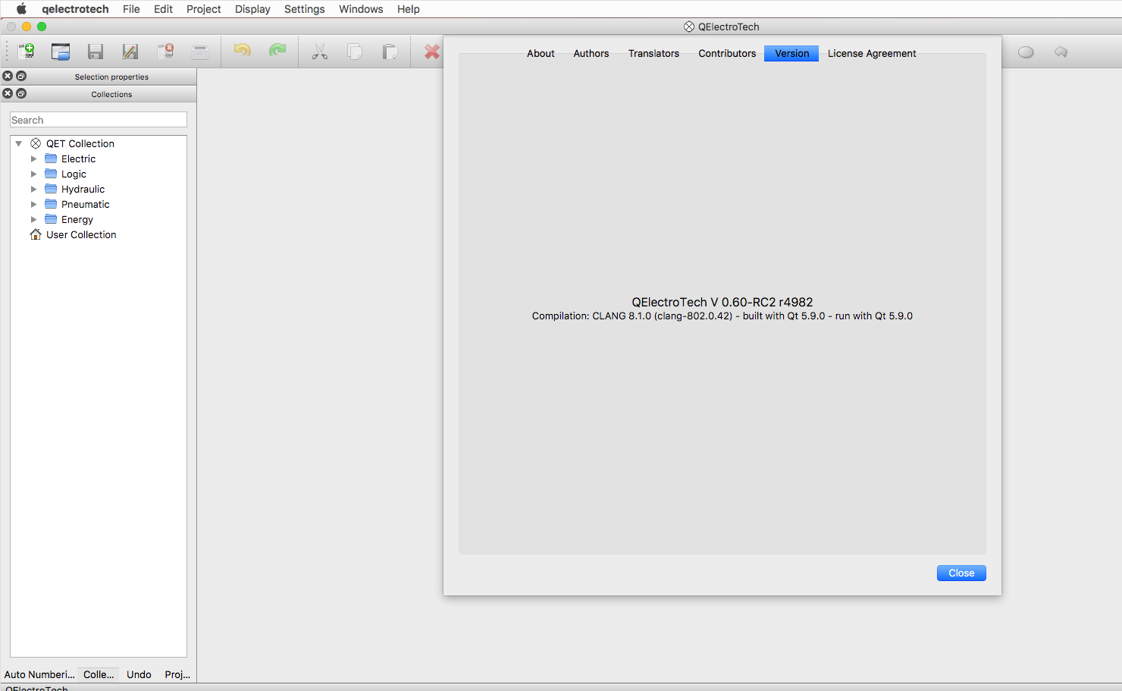Click the Paste clipboard icon

click(x=390, y=52)
